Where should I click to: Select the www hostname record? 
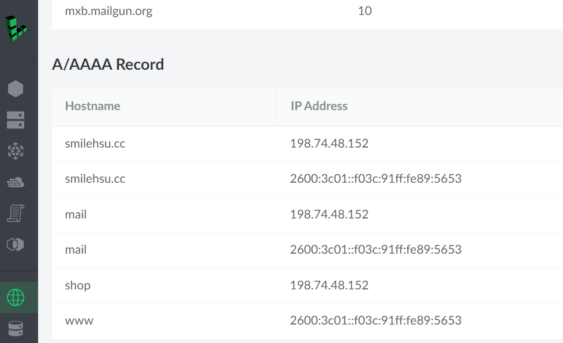[x=79, y=321]
